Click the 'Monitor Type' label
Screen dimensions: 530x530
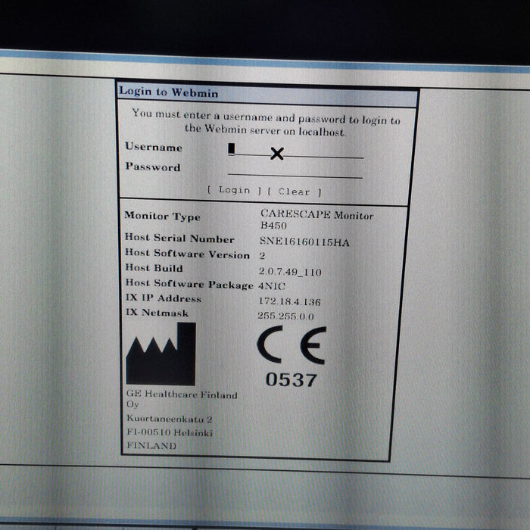162,217
